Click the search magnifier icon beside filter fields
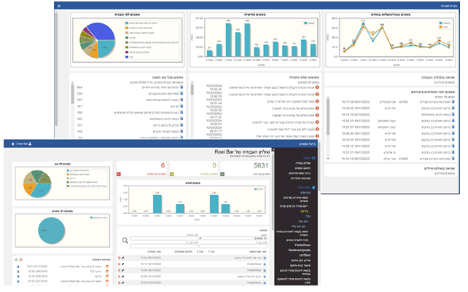 tap(125, 239)
